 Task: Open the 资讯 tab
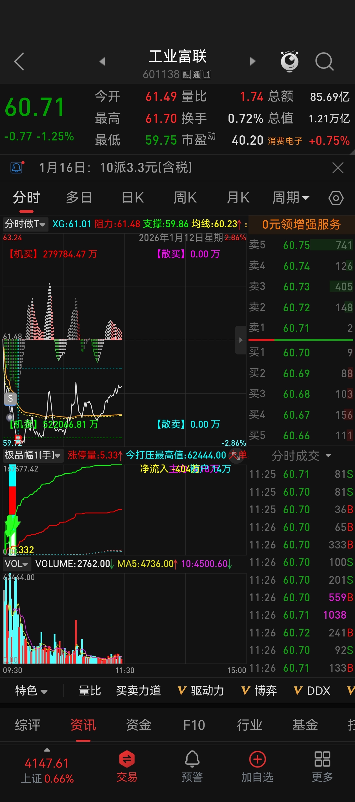click(83, 725)
